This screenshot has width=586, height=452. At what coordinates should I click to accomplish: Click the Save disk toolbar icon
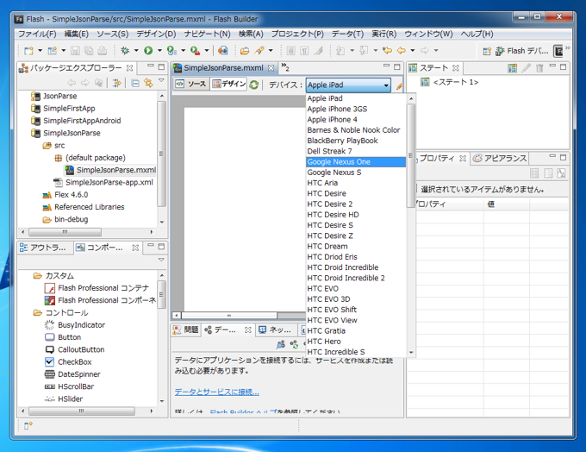pyautogui.click(x=75, y=51)
